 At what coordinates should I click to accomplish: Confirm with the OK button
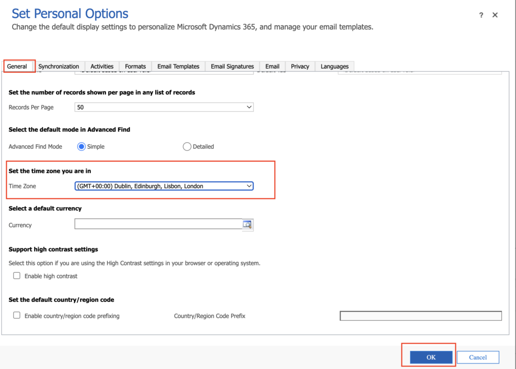point(431,357)
